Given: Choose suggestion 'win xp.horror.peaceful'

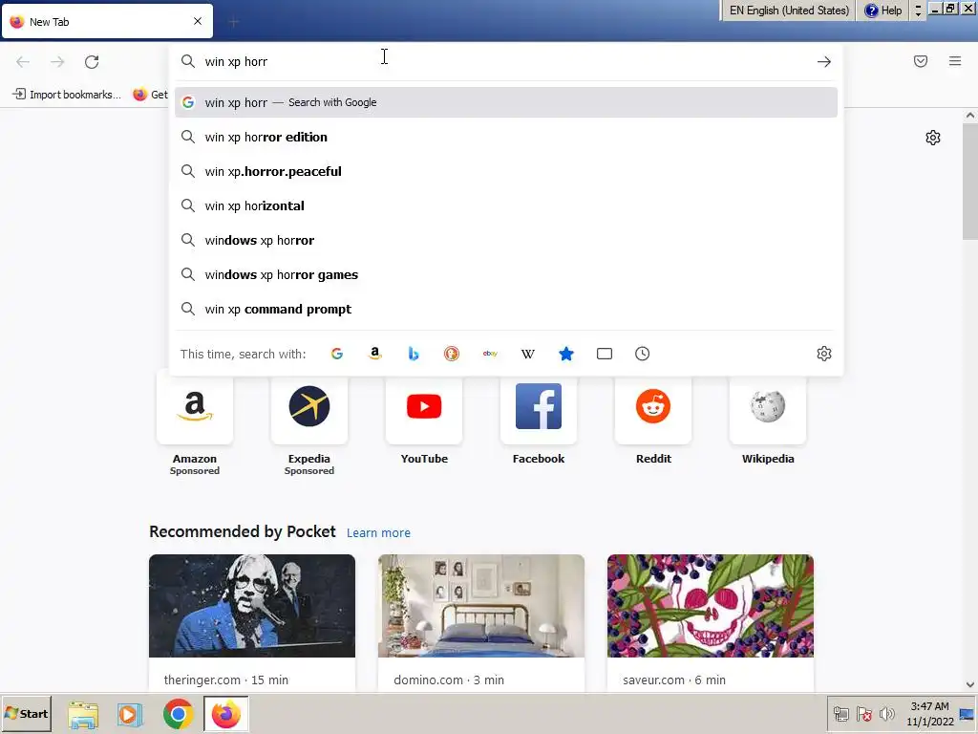Looking at the screenshot, I should 506,171.
